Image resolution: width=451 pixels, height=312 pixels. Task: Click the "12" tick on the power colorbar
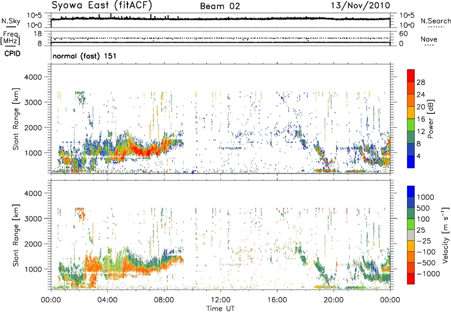(421, 132)
